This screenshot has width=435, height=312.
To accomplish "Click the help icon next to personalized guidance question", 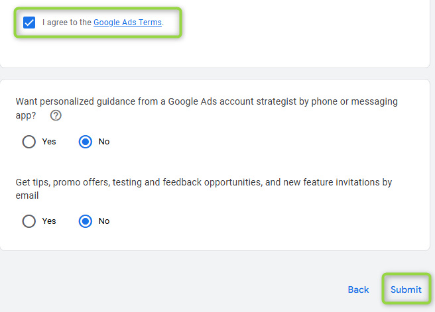I will click(x=56, y=115).
